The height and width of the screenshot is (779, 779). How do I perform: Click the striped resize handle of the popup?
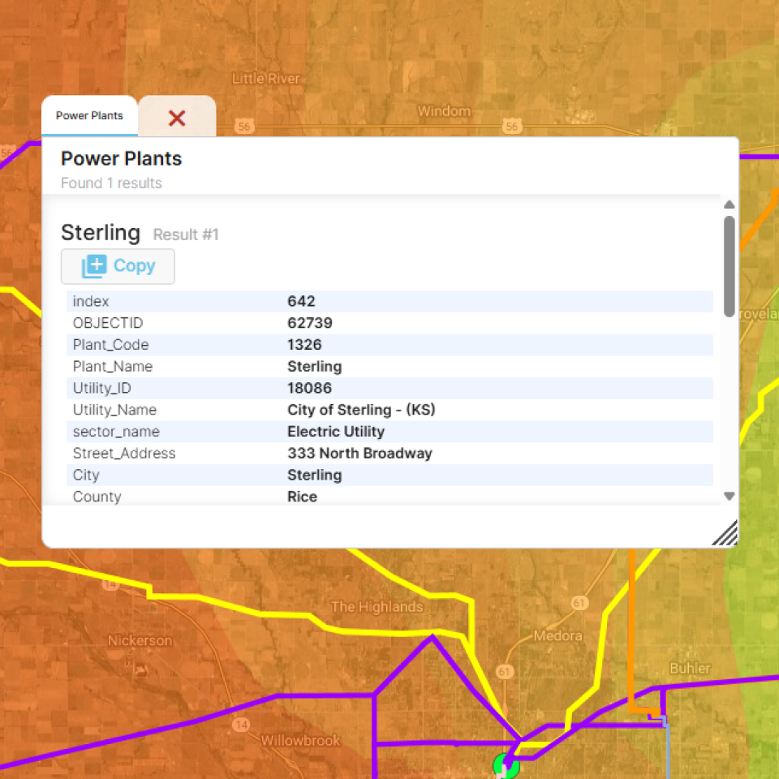coord(725,533)
